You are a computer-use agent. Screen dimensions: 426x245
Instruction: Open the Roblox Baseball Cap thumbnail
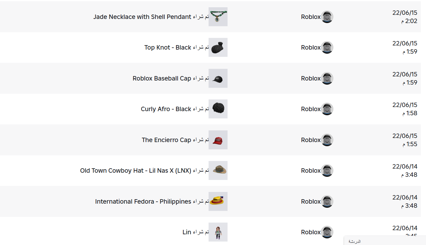[x=218, y=78]
